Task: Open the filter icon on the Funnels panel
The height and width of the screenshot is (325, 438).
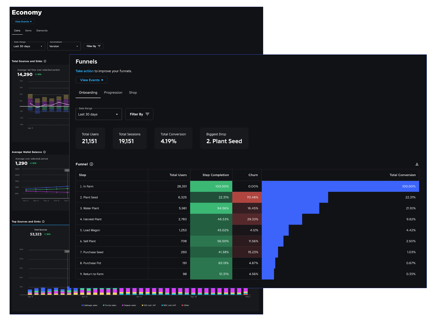Action: pos(147,114)
